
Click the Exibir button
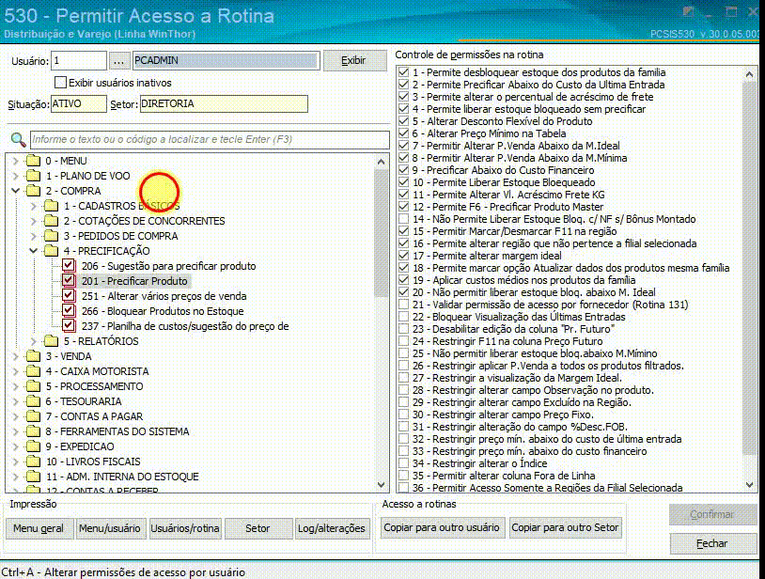click(353, 60)
